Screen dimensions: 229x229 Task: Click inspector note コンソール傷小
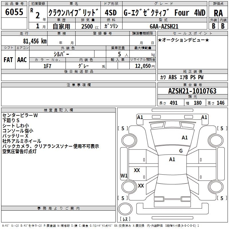coord(18,131)
